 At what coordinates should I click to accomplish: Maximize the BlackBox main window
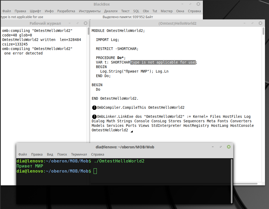pos(190,4)
